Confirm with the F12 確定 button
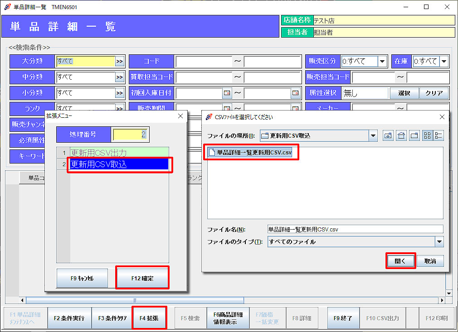This screenshot has width=458, height=332. point(142,278)
